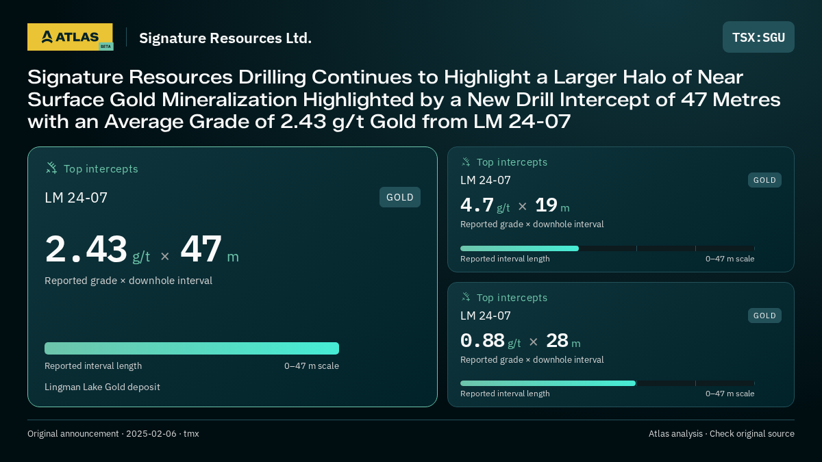
Task: Click Atlas analysis · Check original source
Action: pyautogui.click(x=721, y=433)
